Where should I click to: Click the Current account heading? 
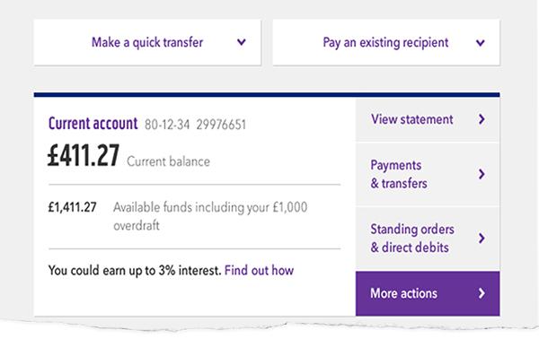[93, 124]
